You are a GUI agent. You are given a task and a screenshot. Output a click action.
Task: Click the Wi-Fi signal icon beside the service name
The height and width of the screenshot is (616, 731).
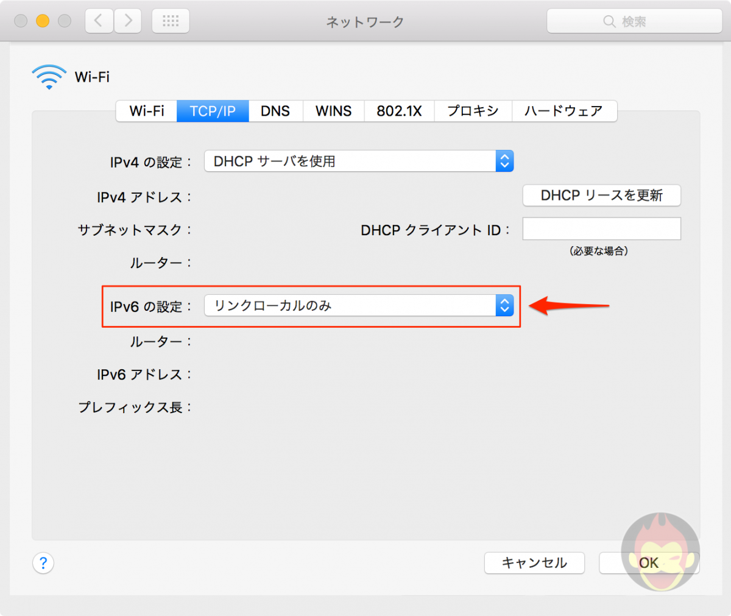49,75
